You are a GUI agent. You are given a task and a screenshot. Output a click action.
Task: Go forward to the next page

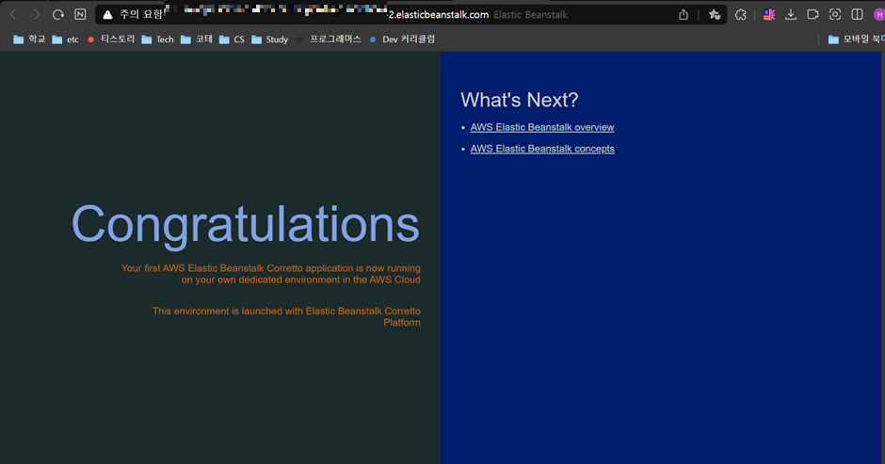coord(37,15)
